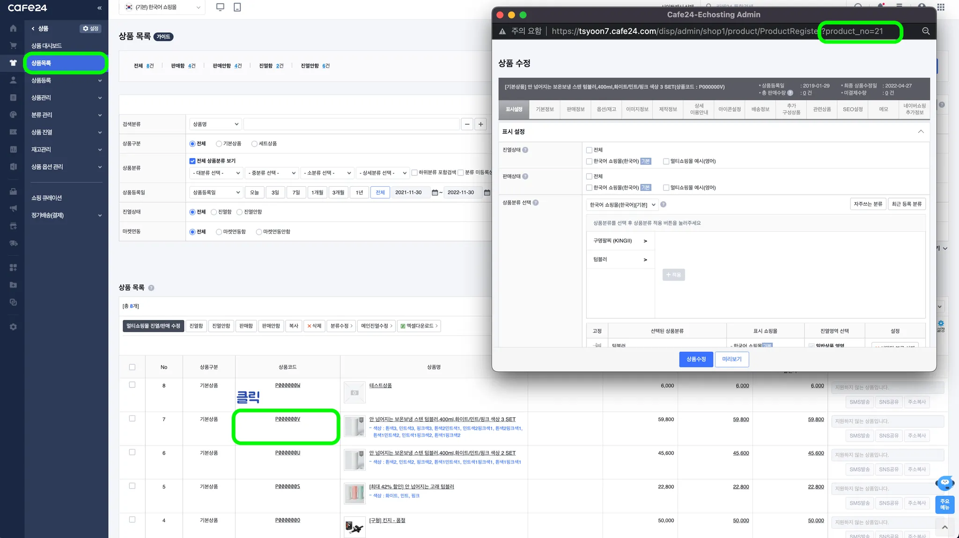Click product code P000000V link
This screenshot has width=959, height=538.
[288, 419]
